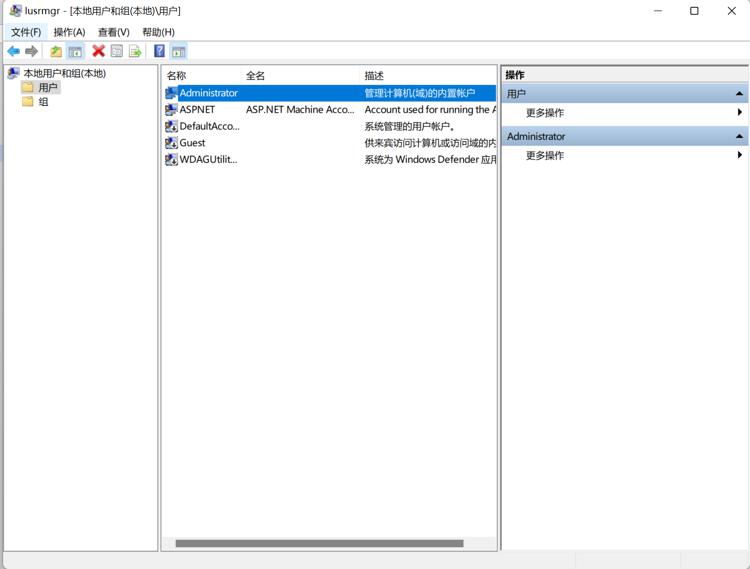The height and width of the screenshot is (569, 750).
Task: Sort by the 全名 column header
Action: coord(301,75)
